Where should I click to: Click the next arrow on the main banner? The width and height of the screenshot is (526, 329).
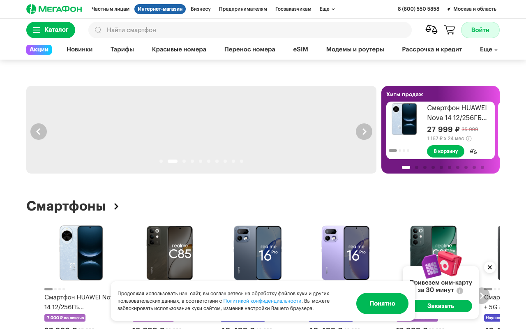pyautogui.click(x=364, y=131)
